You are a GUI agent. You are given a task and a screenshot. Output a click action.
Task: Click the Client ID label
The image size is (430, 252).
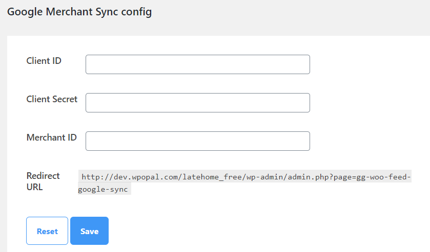pos(44,61)
